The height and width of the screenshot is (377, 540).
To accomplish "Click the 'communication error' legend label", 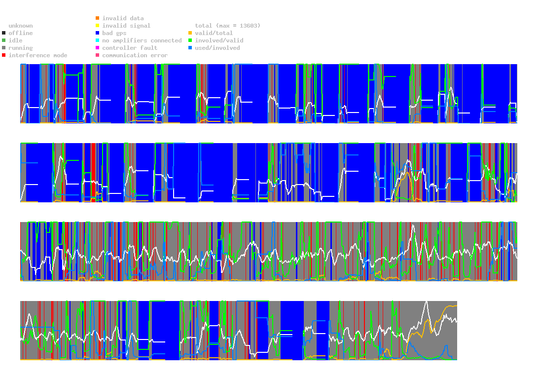I will pos(135,55).
